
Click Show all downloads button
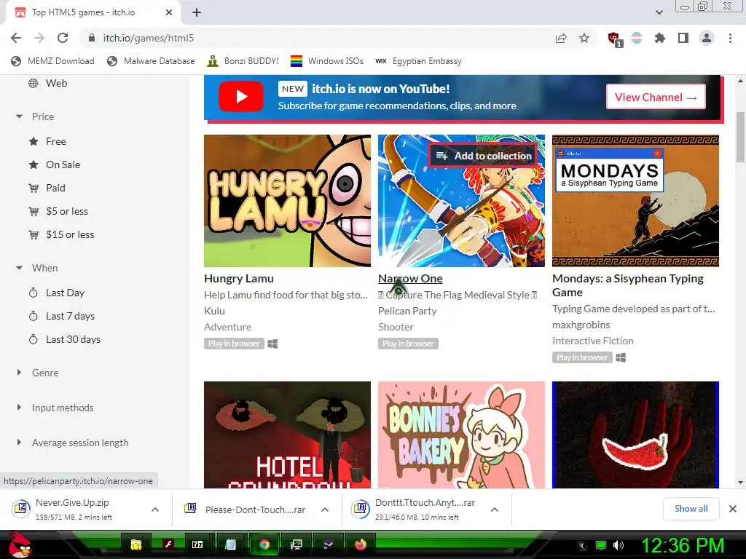(691, 509)
